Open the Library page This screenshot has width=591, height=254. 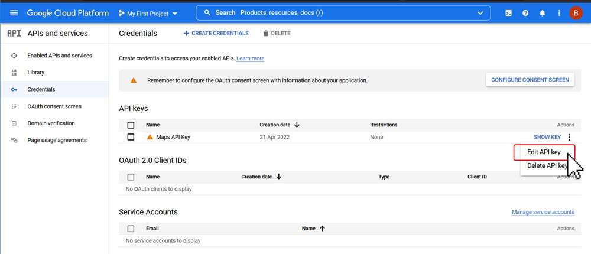[36, 72]
